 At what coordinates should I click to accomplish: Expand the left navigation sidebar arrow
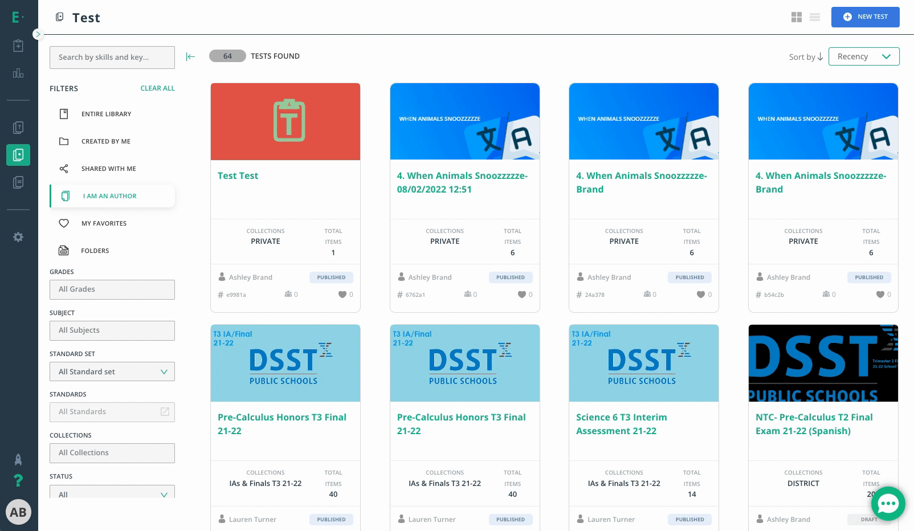point(38,34)
